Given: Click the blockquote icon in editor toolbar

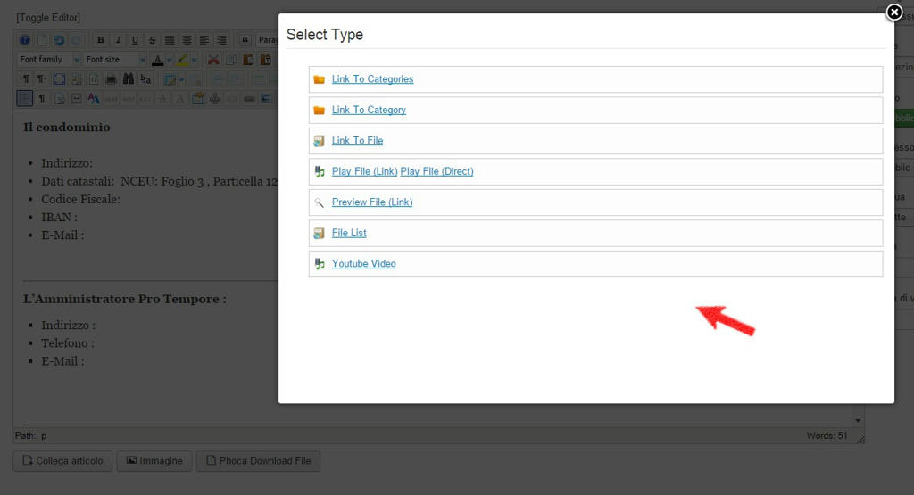Looking at the screenshot, I should click(x=244, y=40).
